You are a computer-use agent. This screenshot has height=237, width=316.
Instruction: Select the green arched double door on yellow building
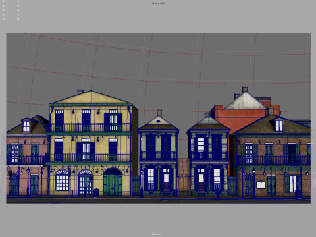[113, 182]
